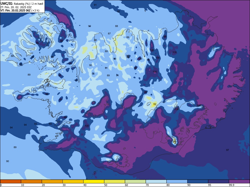Click the 'IT: Fim. 20. 02. 2025 03Z' line
The height and width of the screenshot is (187, 250).
(16, 7)
